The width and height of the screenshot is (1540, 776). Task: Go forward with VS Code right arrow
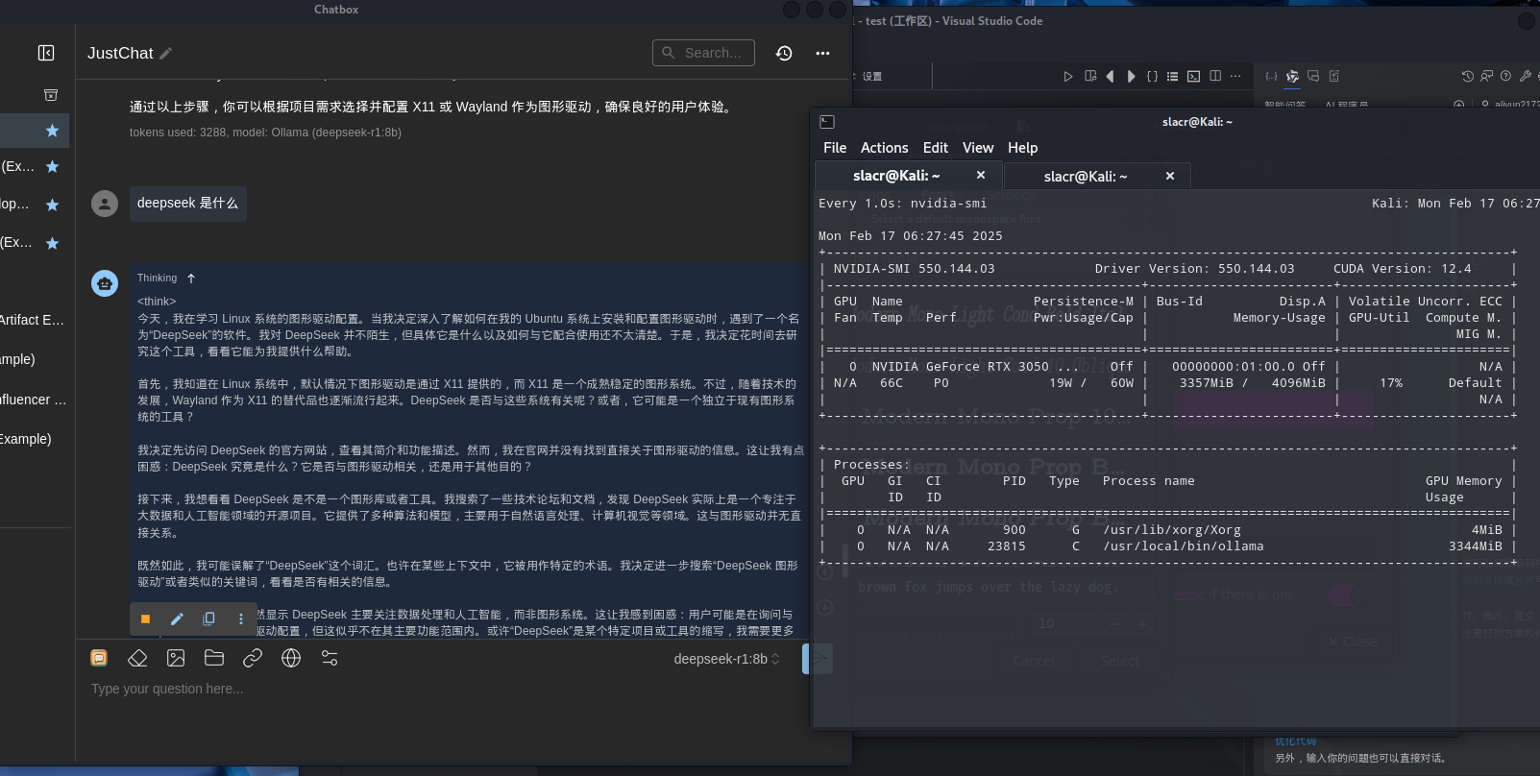pos(1131,76)
